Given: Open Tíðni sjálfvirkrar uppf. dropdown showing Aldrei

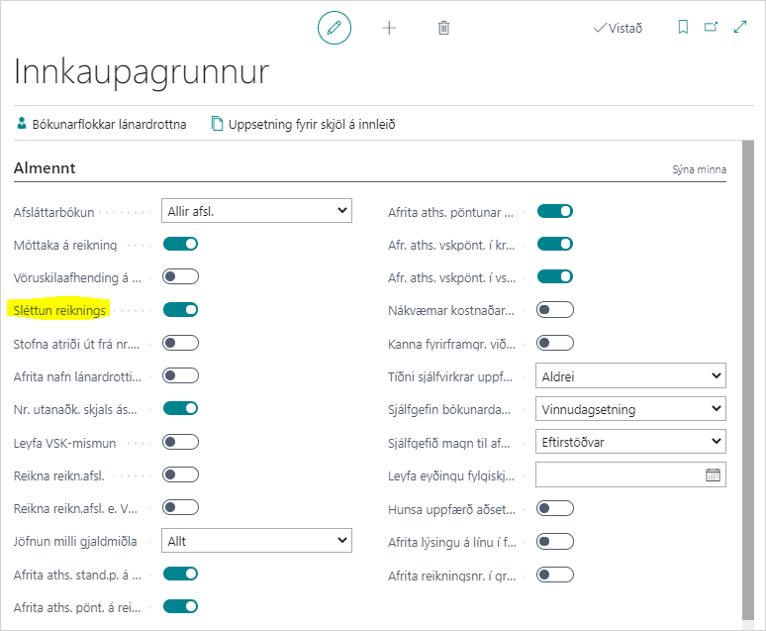Looking at the screenshot, I should 630,375.
